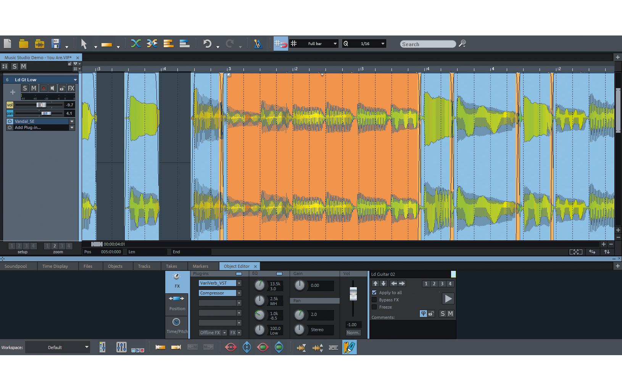622x391 pixels.
Task: Click the text lines icon in bottom toolbar
Action: [x=334, y=348]
